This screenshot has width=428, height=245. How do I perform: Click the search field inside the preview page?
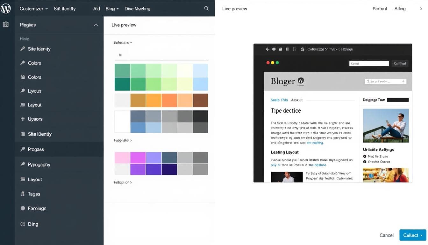[386, 81]
